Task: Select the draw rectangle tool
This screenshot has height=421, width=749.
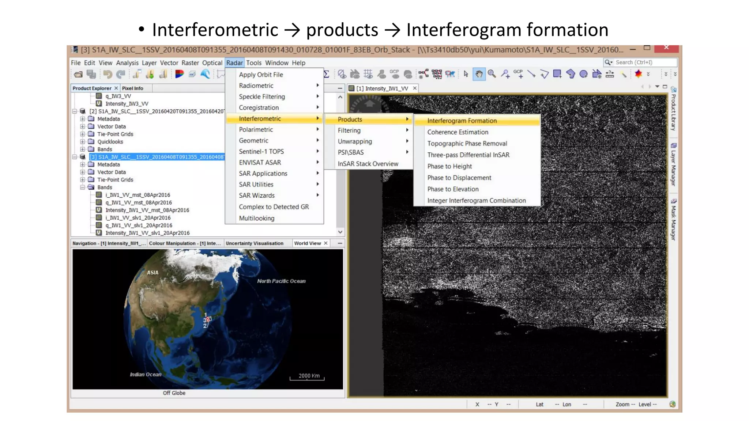Action: [x=557, y=74]
